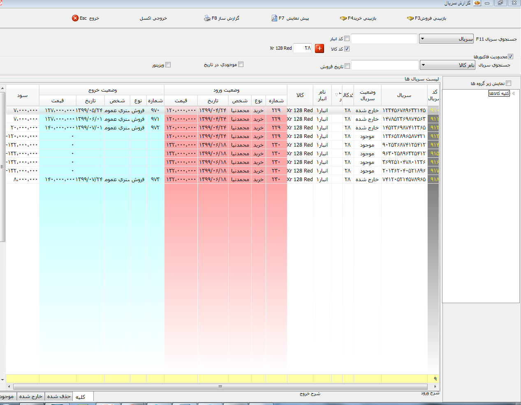521x405 pixels.
Task: Open the نام کالا search dropdown
Action: [447, 65]
